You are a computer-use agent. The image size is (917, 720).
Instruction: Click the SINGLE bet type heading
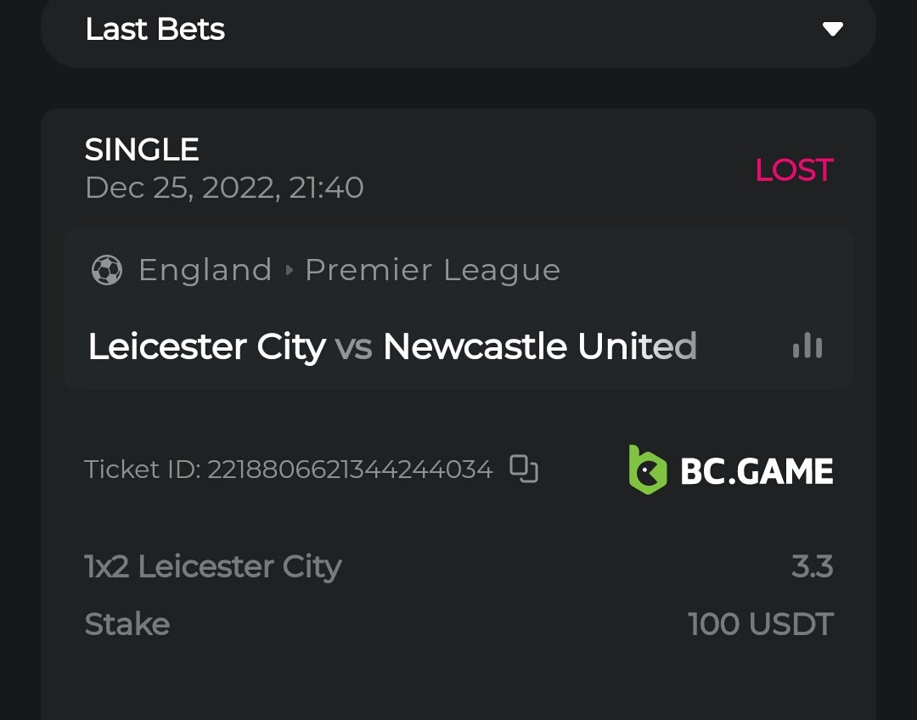[142, 150]
